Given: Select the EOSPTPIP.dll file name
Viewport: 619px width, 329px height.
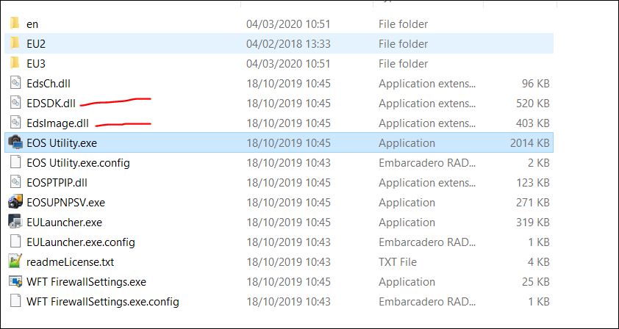Looking at the screenshot, I should point(56,182).
